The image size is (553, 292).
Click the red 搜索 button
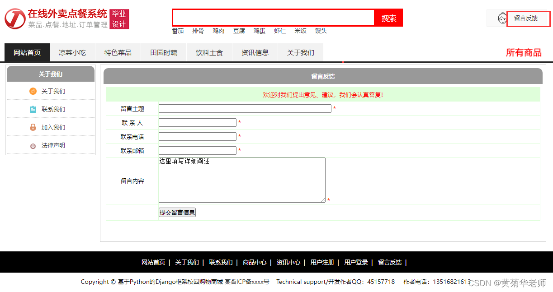389,18
